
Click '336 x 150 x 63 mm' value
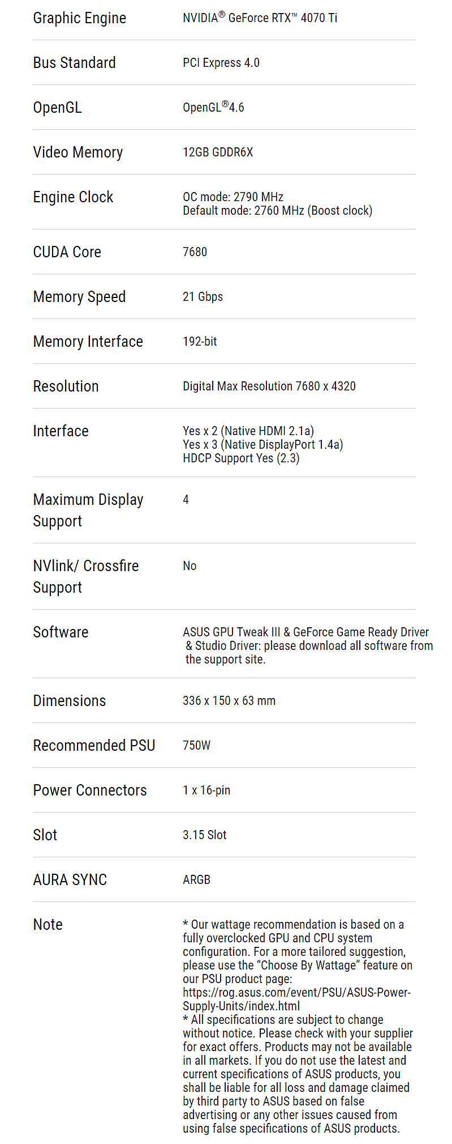(x=229, y=701)
